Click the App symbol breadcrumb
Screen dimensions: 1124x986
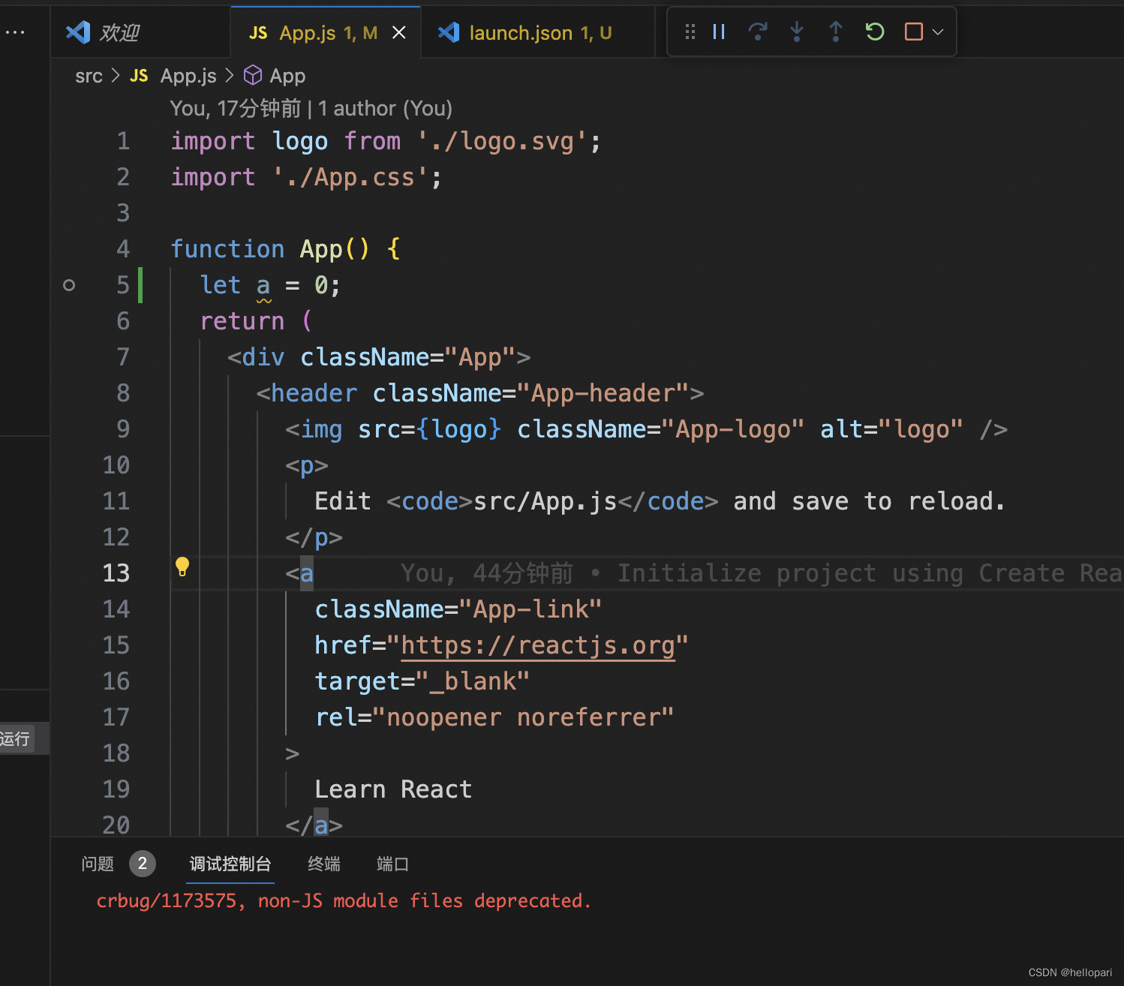(287, 76)
